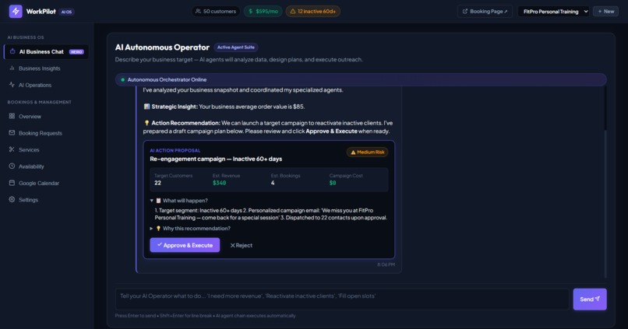628x329 pixels.
Task: Click the 12 inactive 60d+ badge
Action: [x=312, y=11]
